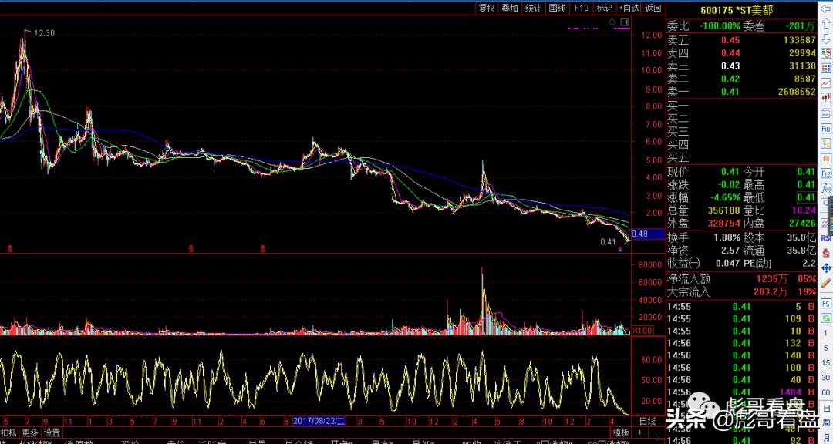Click the trade row with volume 1404
This screenshot has width=833, height=444.
741,392
